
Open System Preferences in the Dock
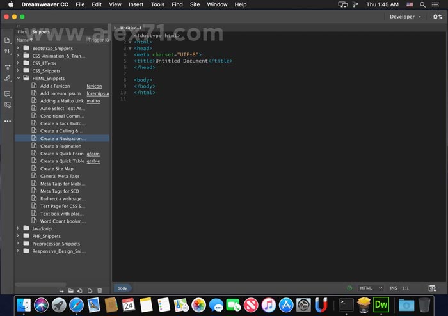[x=303, y=304]
